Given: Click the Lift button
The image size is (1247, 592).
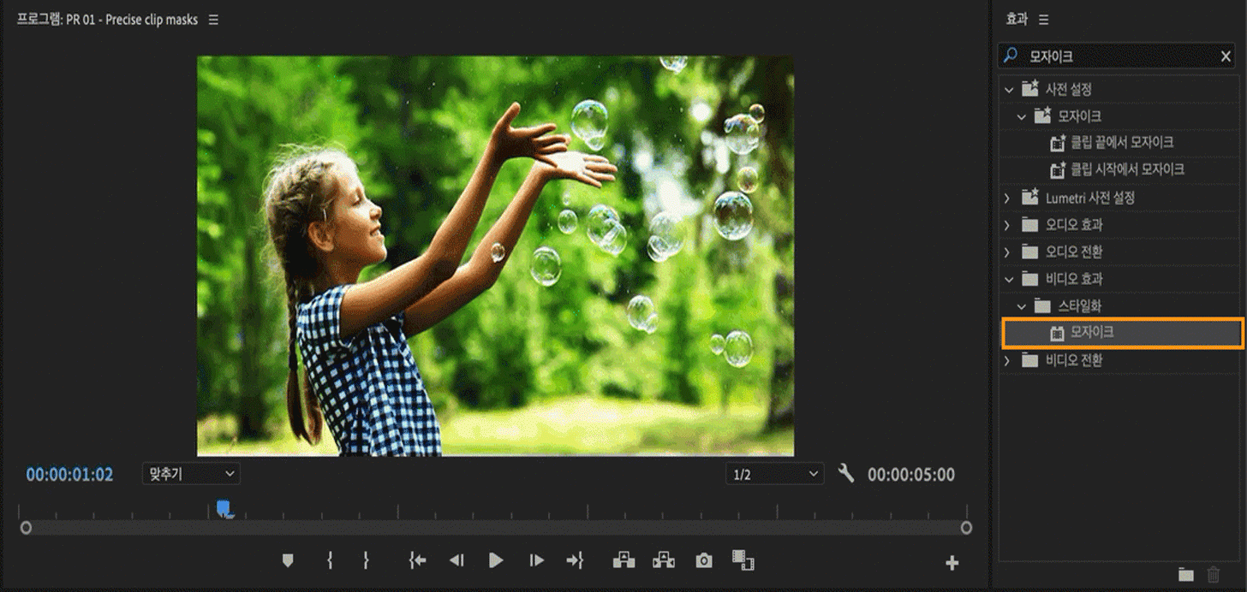Looking at the screenshot, I should [624, 560].
